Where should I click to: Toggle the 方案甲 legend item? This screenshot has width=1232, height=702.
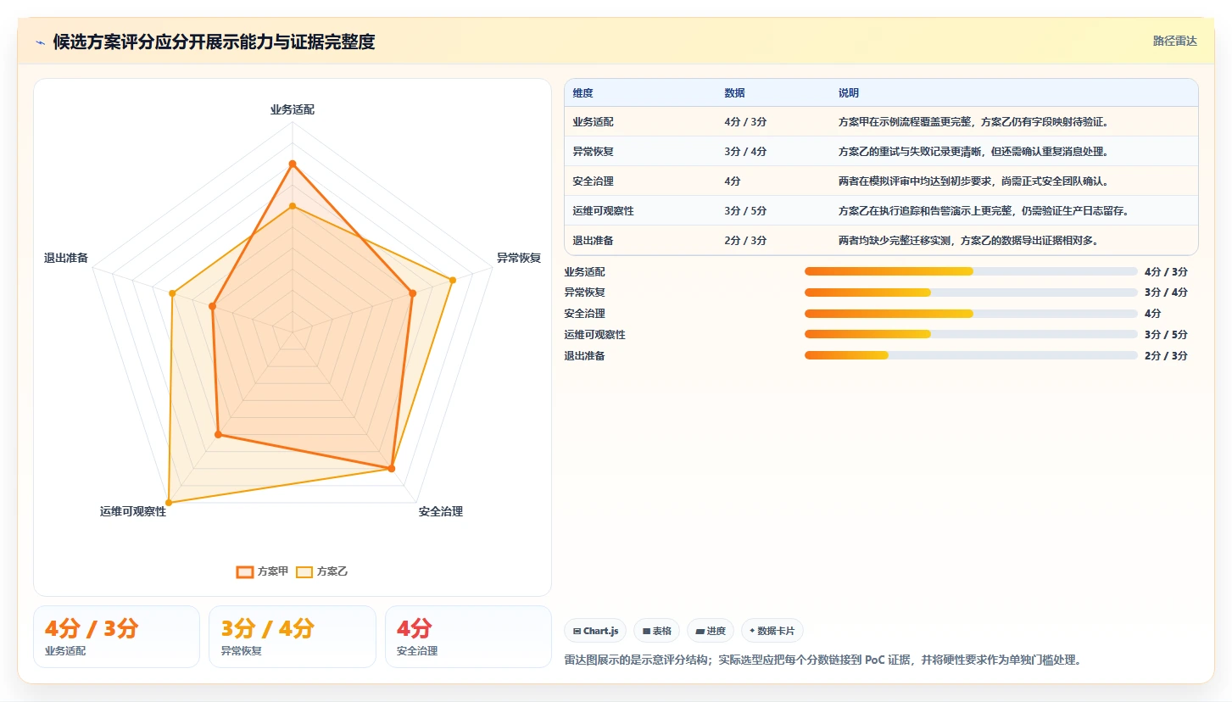click(x=262, y=571)
